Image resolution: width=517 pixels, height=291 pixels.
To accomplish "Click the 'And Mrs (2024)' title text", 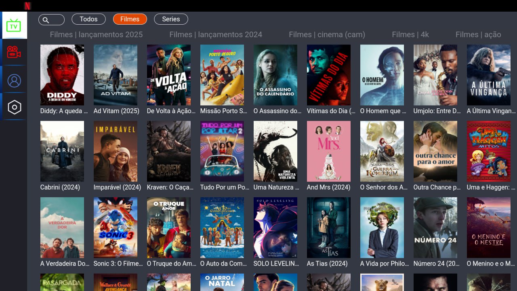I will tap(328, 187).
